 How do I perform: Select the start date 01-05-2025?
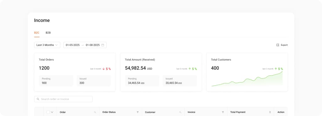pyautogui.click(x=72, y=45)
